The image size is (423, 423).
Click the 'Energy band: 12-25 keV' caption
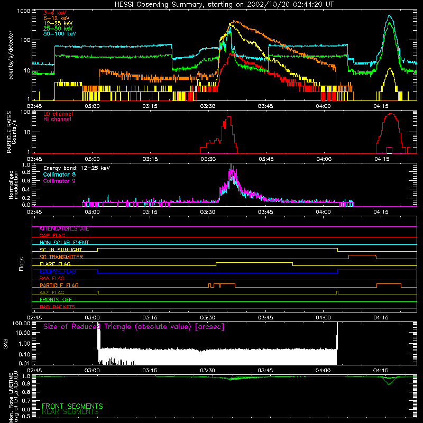77,168
